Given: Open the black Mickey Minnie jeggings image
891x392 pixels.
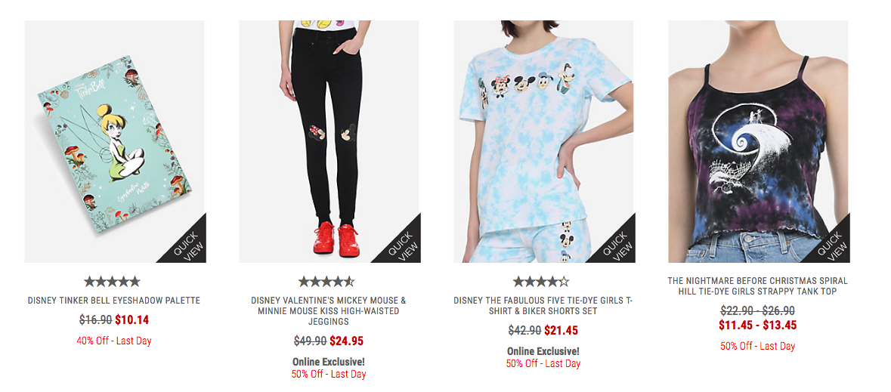Looking at the screenshot, I should coord(329,141).
